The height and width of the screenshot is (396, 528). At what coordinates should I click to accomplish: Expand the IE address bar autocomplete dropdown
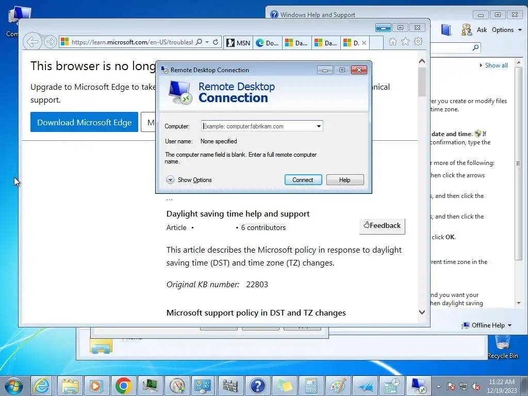click(x=207, y=42)
